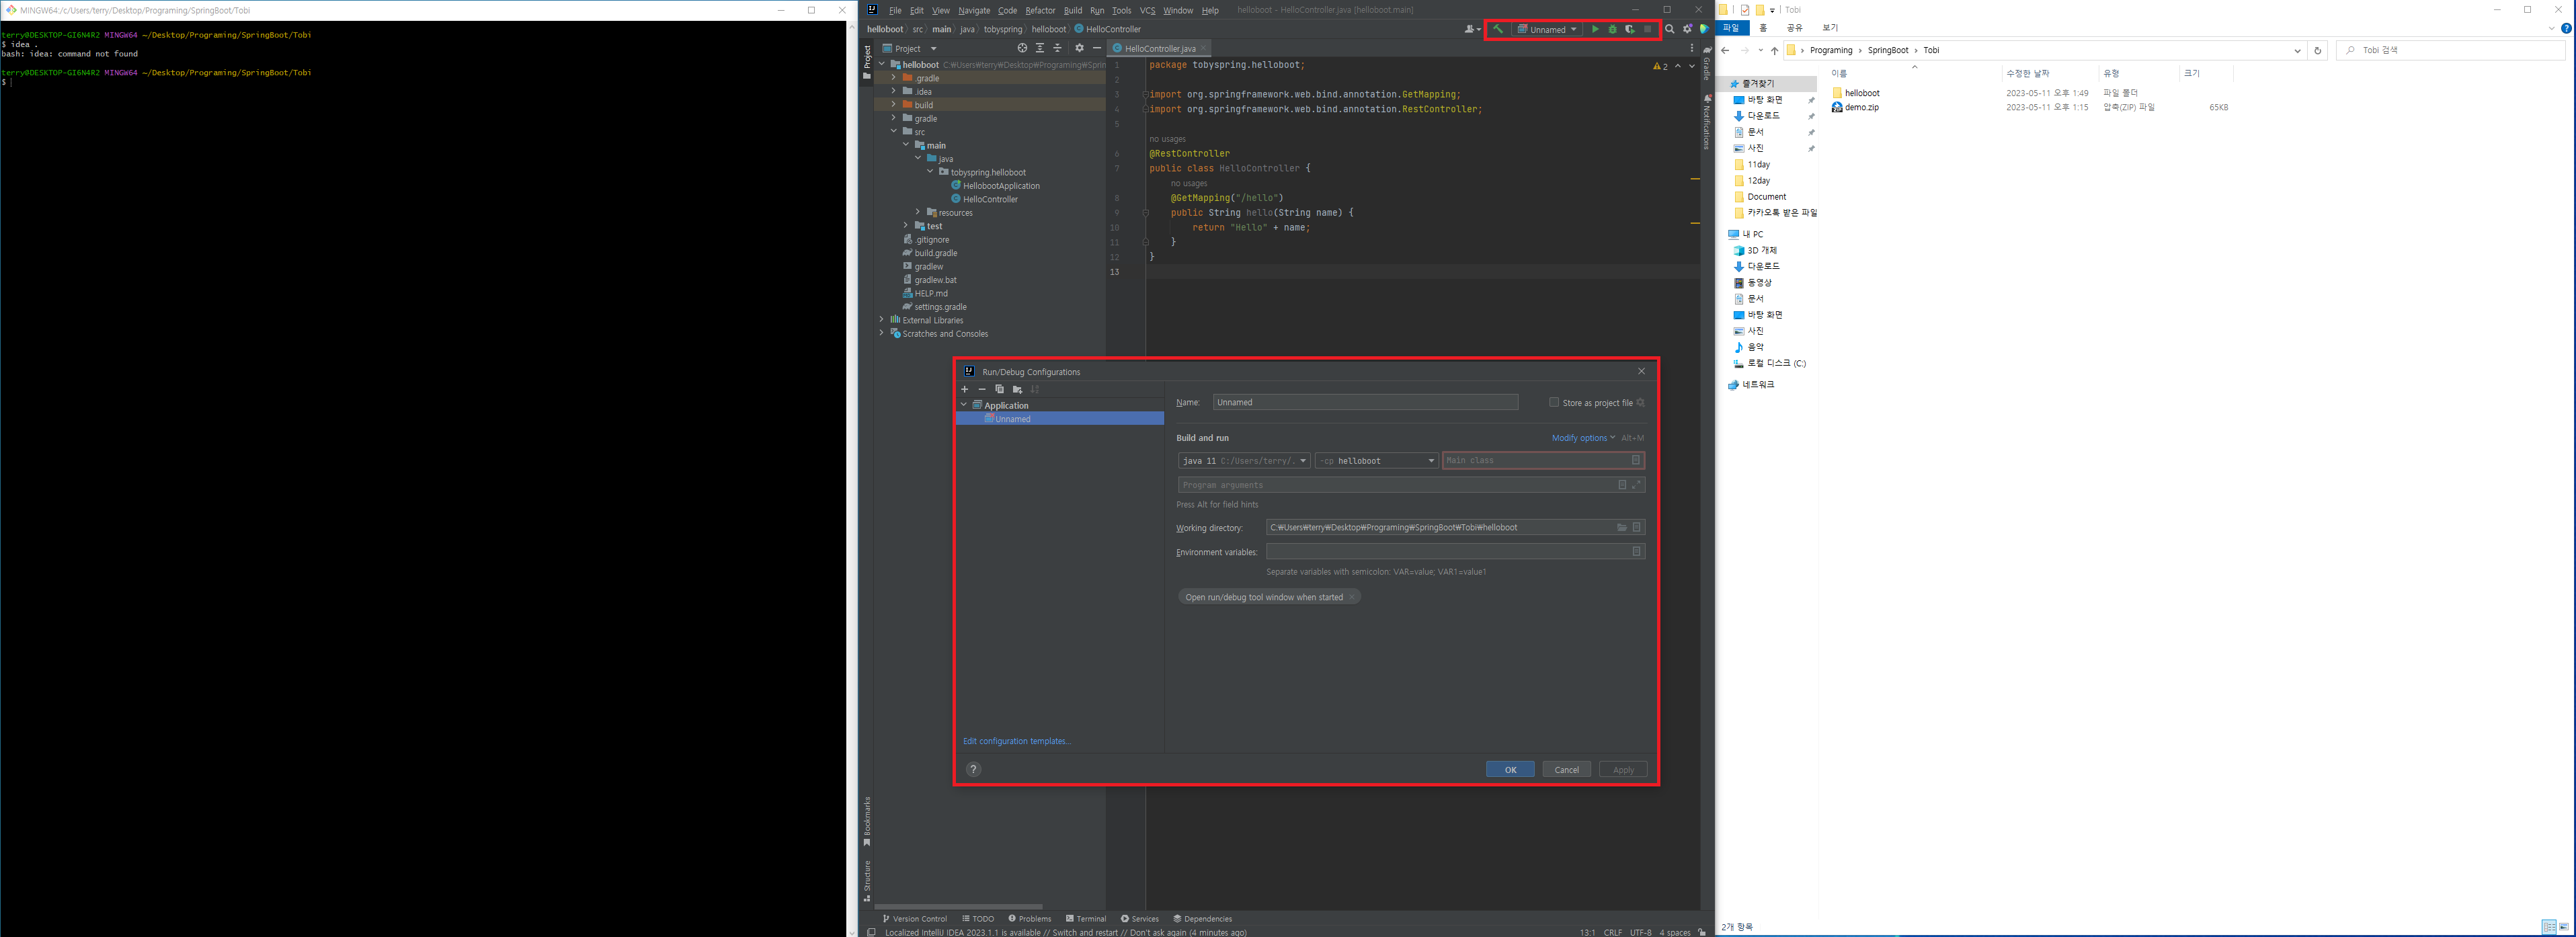Expand External Libraries node
Image resolution: width=2576 pixels, height=937 pixels.
coord(882,320)
